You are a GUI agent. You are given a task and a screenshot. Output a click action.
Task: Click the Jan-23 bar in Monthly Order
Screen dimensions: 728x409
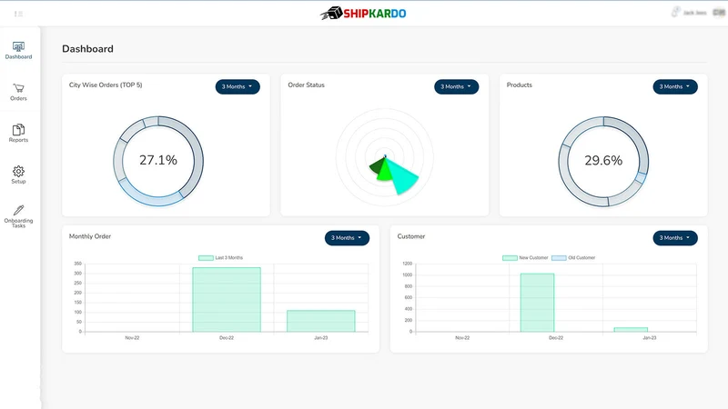click(x=321, y=321)
